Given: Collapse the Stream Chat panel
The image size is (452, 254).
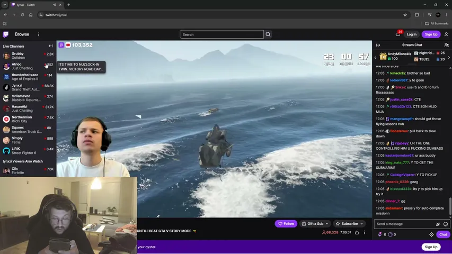Looking at the screenshot, I should (378, 45).
